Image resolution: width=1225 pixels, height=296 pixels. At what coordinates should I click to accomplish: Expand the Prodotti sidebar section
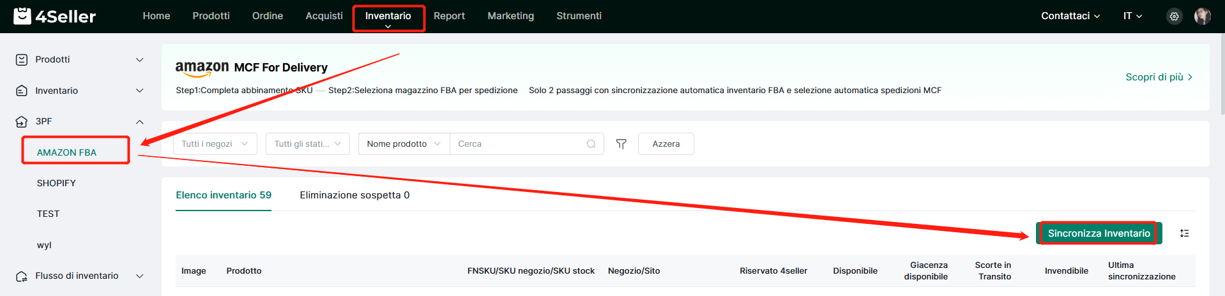140,59
